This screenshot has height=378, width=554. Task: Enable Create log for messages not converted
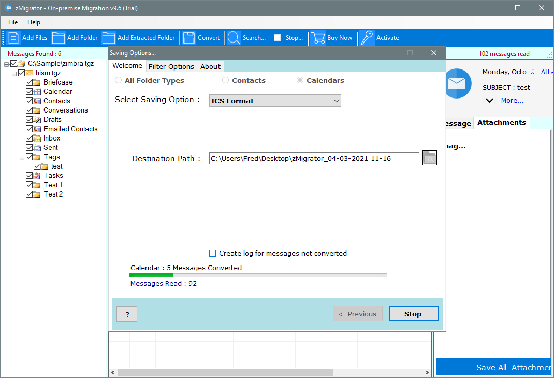(212, 253)
